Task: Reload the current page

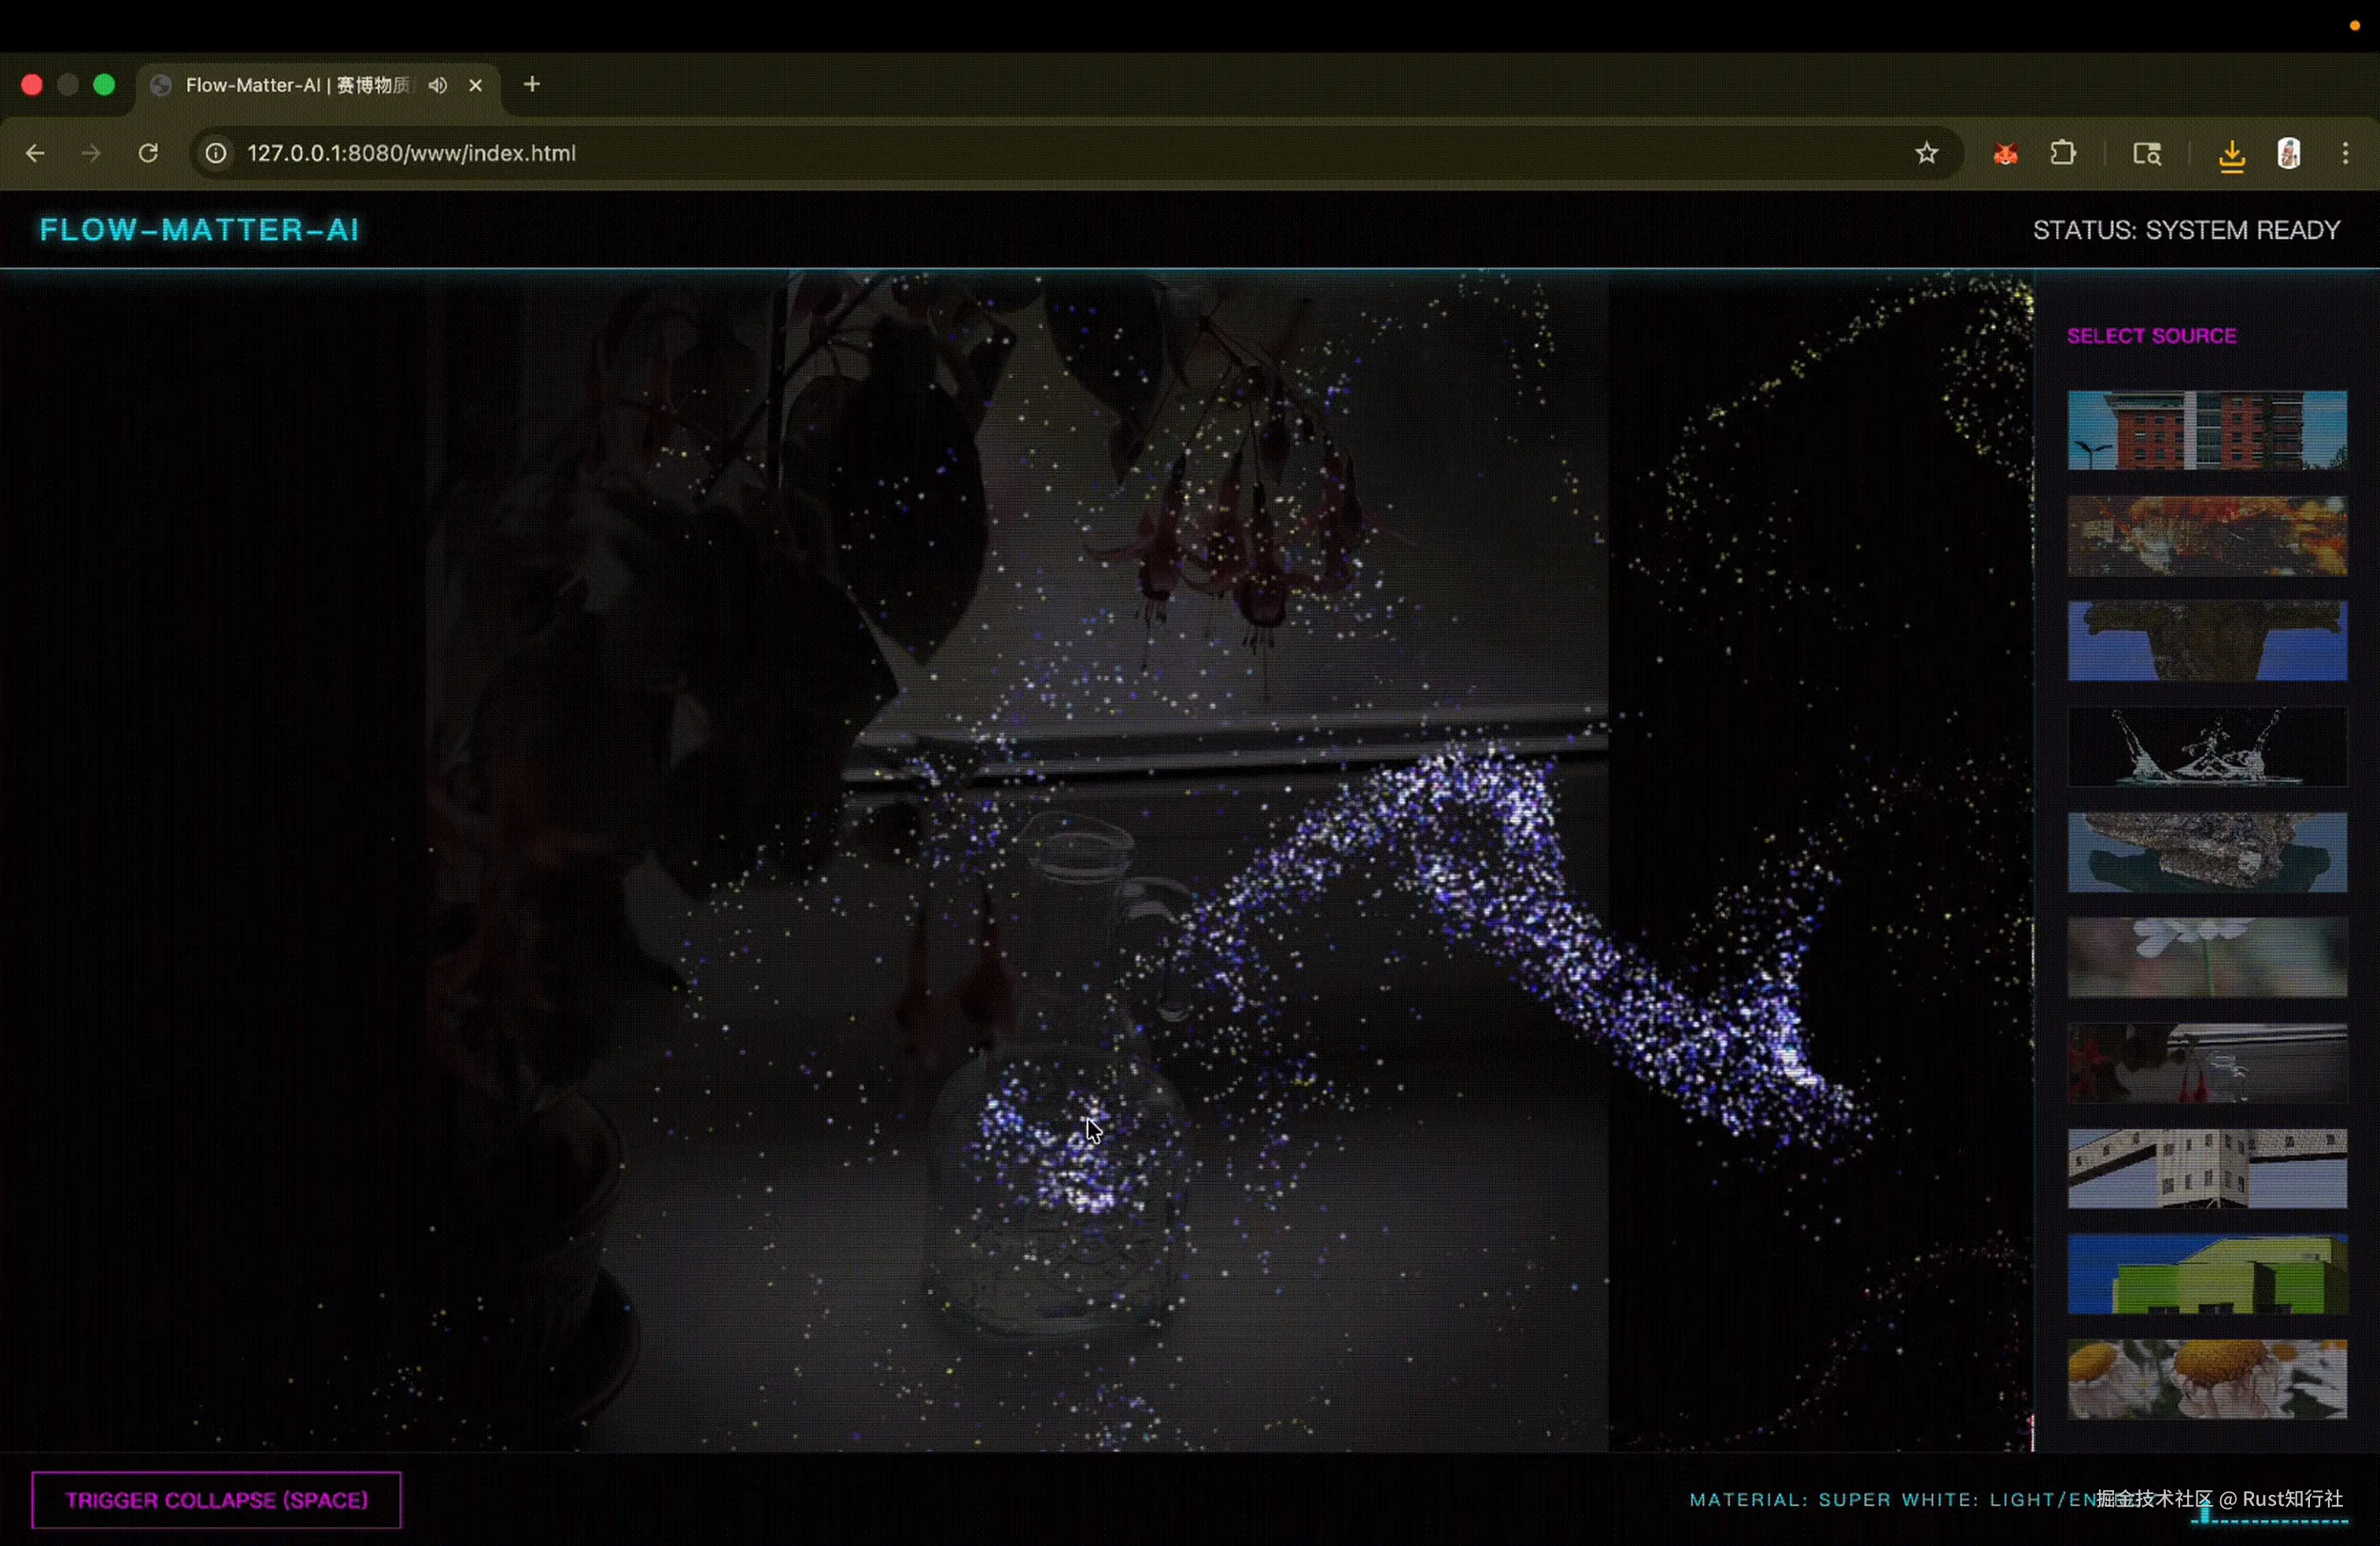Action: click(148, 153)
